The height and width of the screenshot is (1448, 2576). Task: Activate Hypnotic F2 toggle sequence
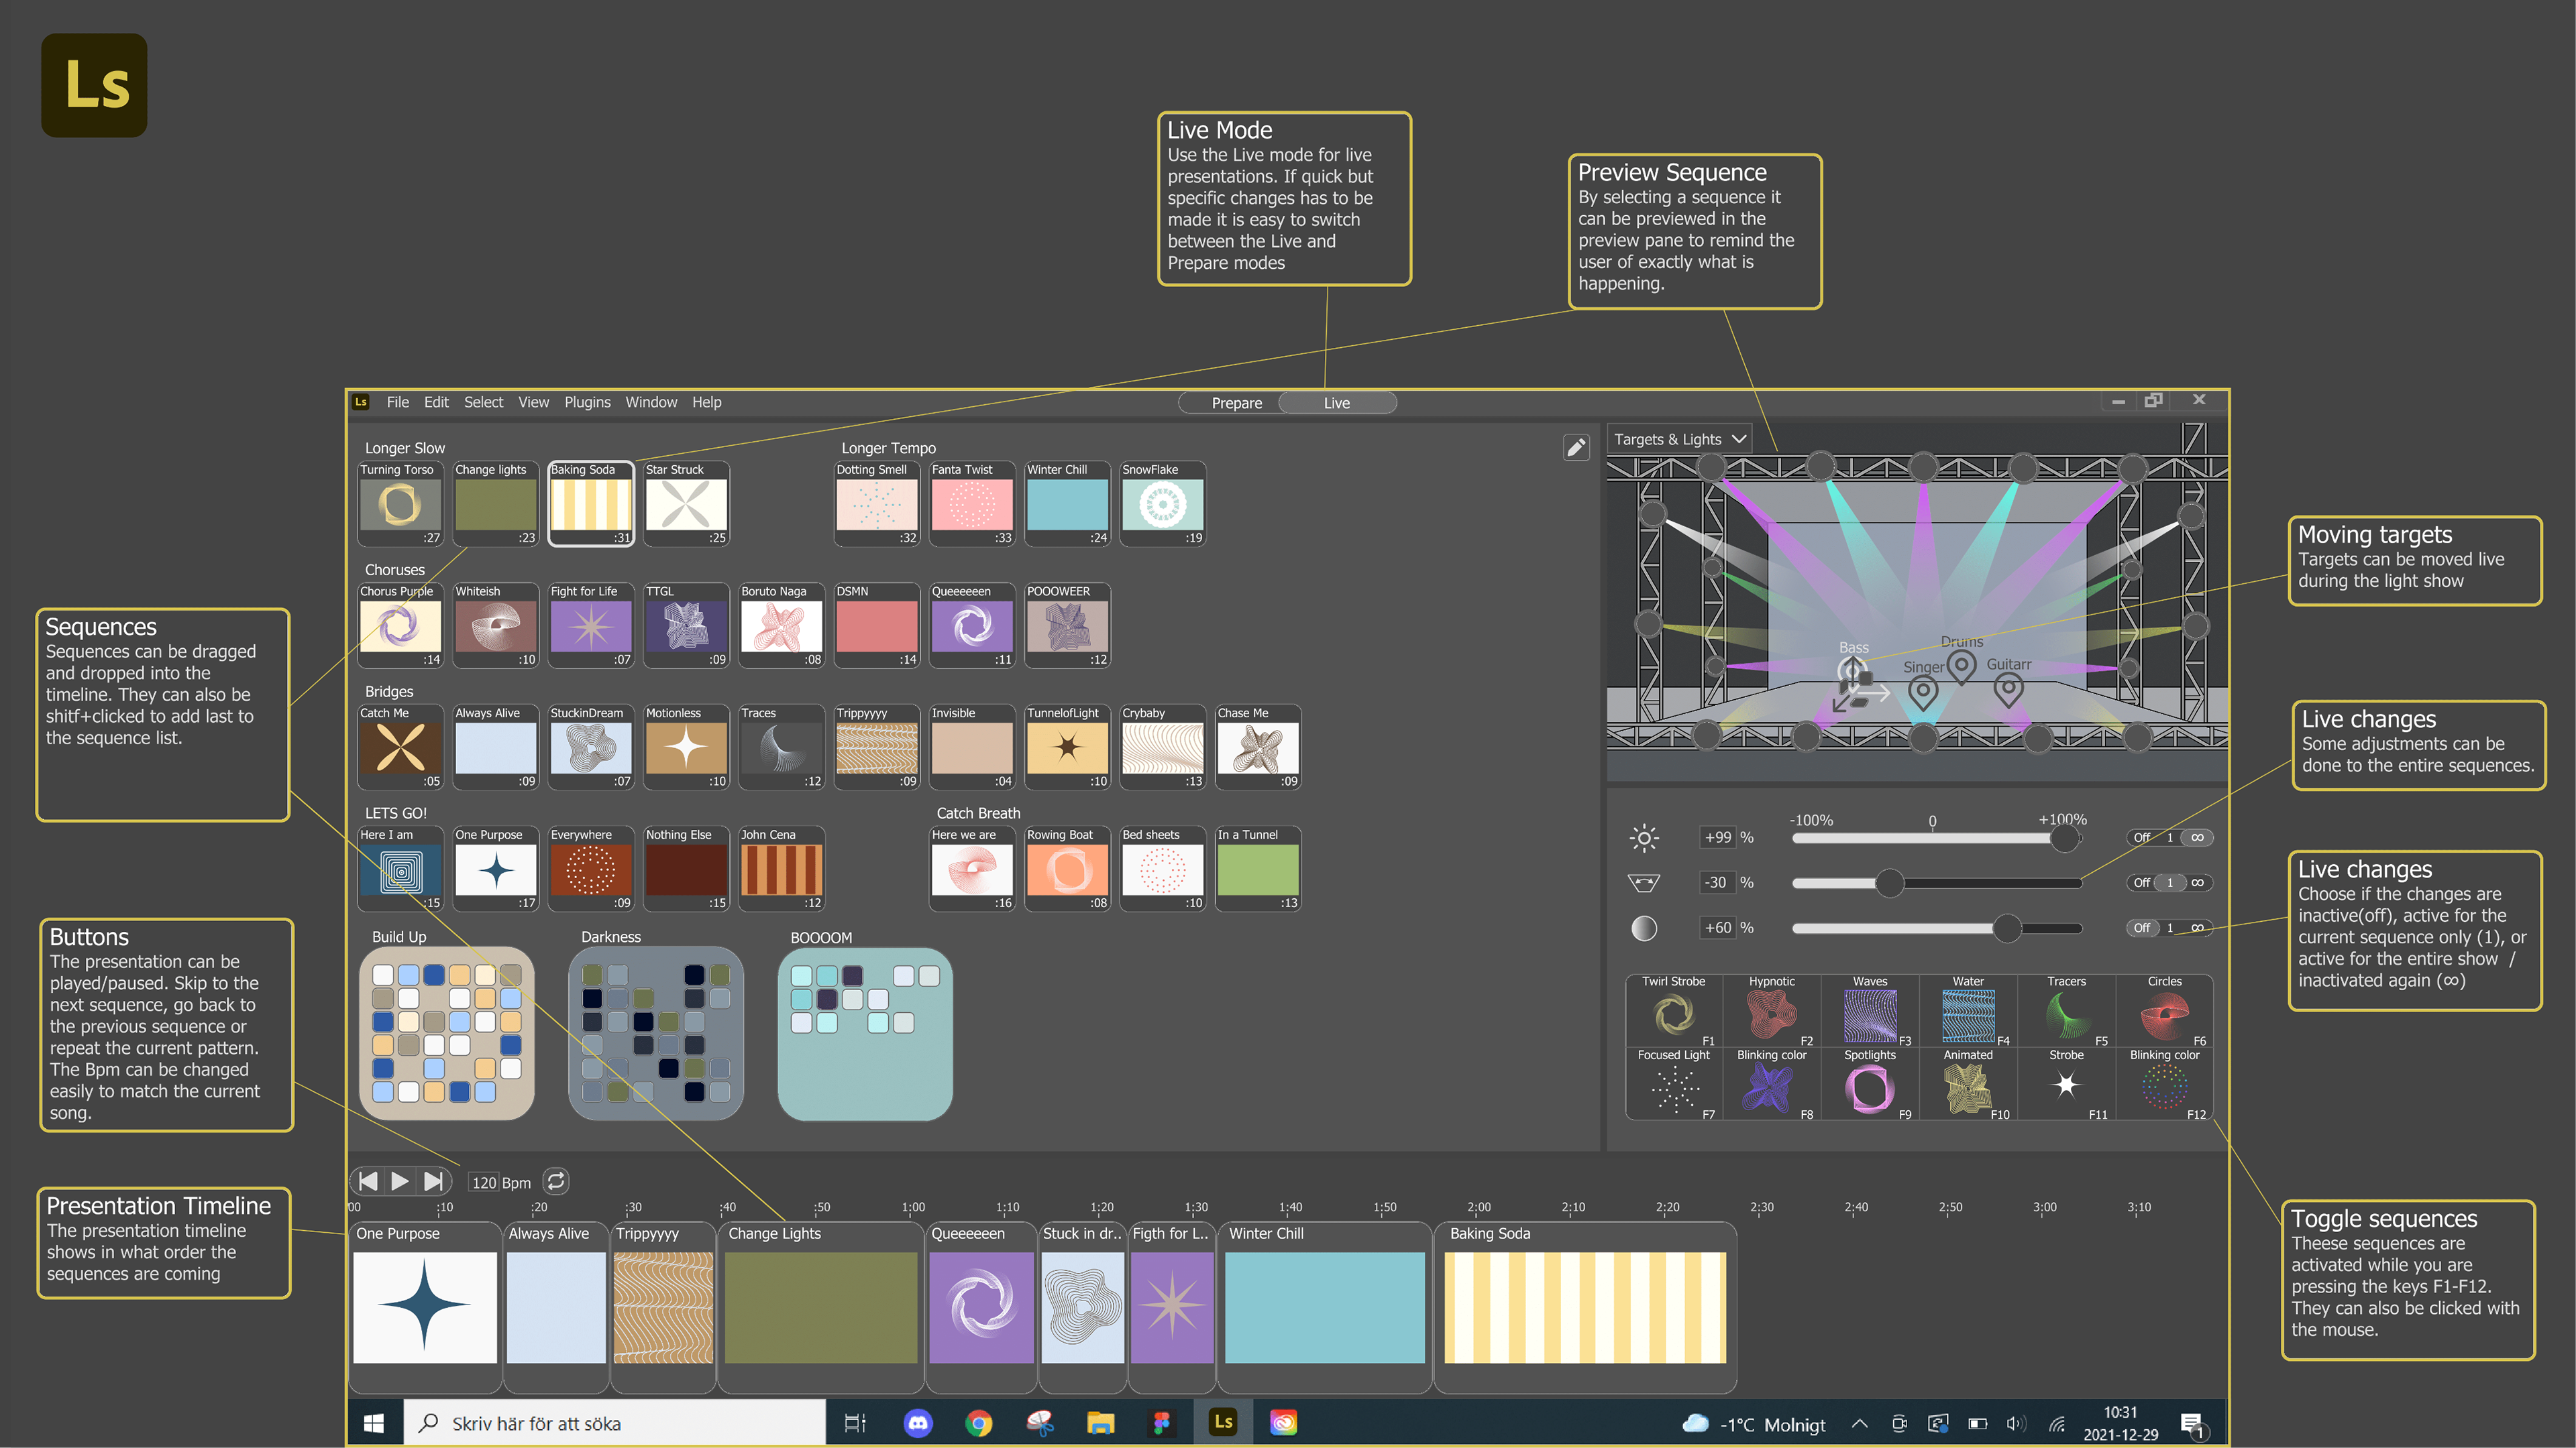pyautogui.click(x=1772, y=1012)
